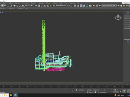Open the Help menu
Screen dimensions: 130x97
(78, 3)
